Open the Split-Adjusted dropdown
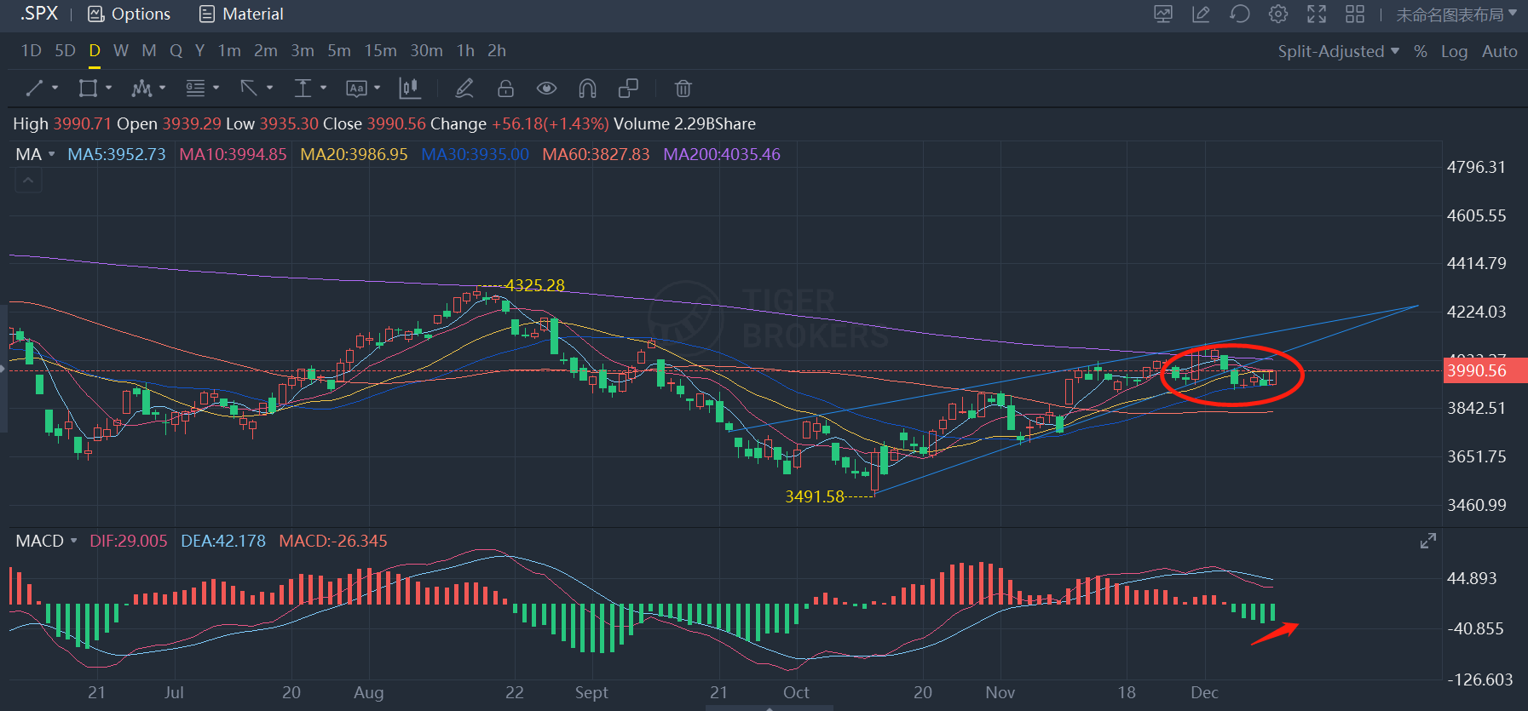The width and height of the screenshot is (1528, 711). (1338, 51)
